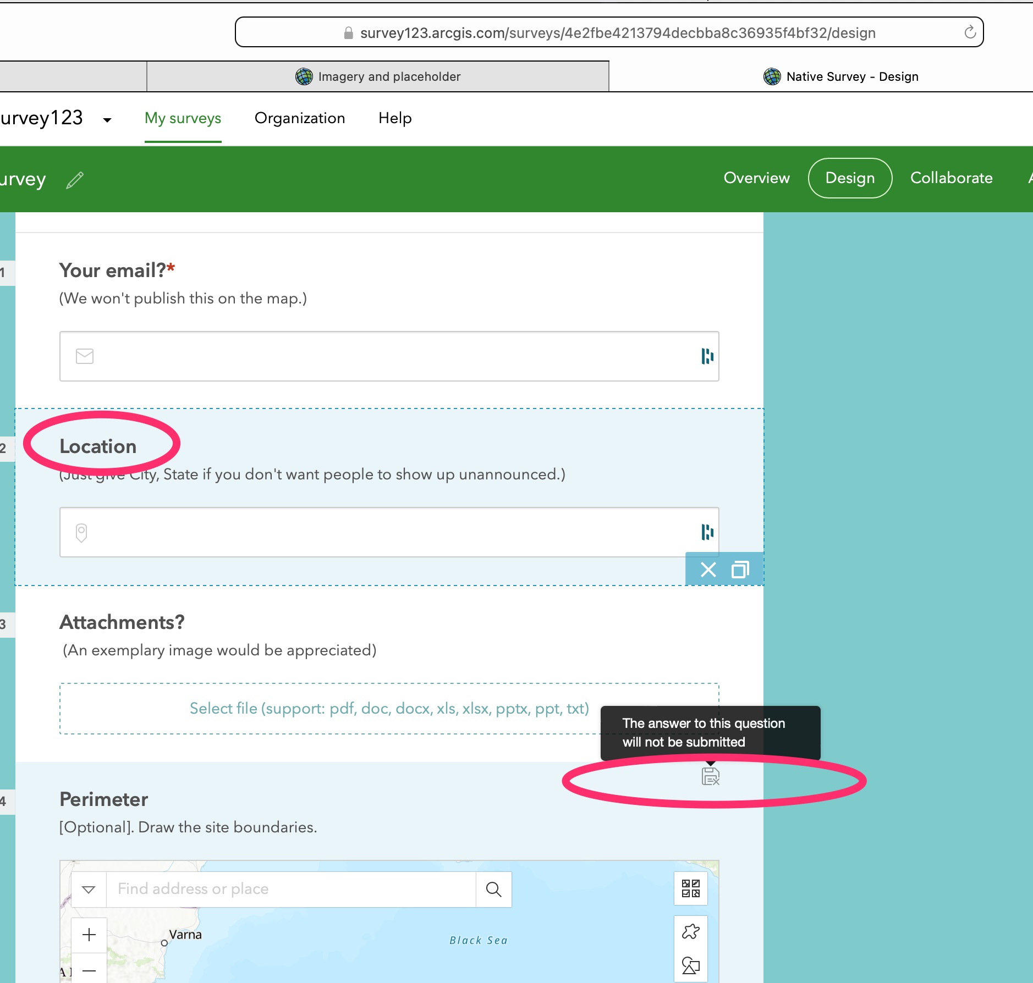Click the pencil icon to rename the survey
This screenshot has height=983, width=1033.
pos(74,180)
